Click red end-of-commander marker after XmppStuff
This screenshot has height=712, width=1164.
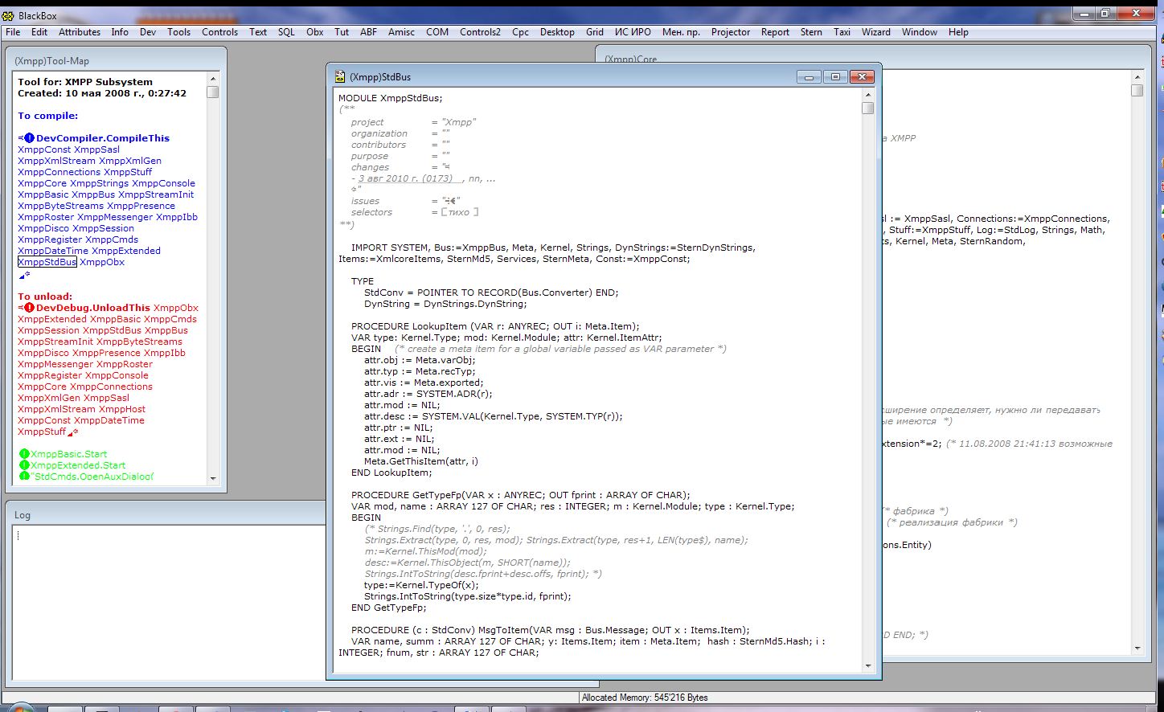[x=72, y=432]
